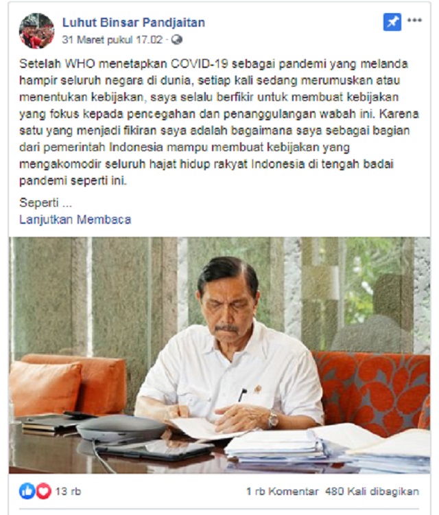Click the blue pinned post icon
The image size is (439, 515).
click(392, 22)
